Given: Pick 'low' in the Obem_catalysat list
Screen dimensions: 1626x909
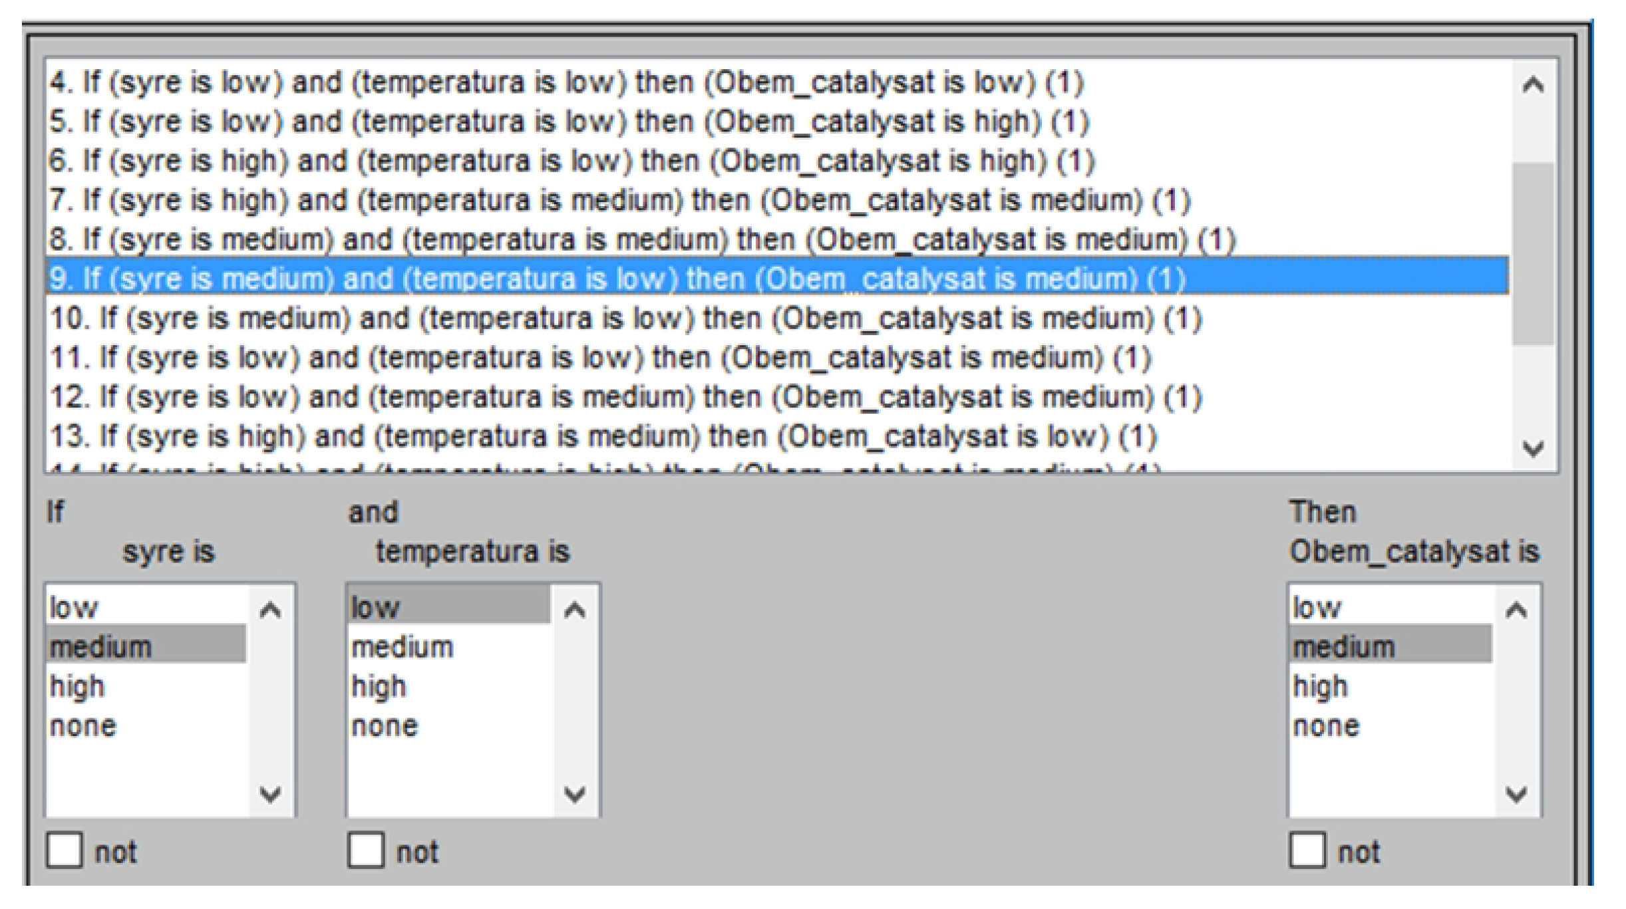Looking at the screenshot, I should 1317,608.
